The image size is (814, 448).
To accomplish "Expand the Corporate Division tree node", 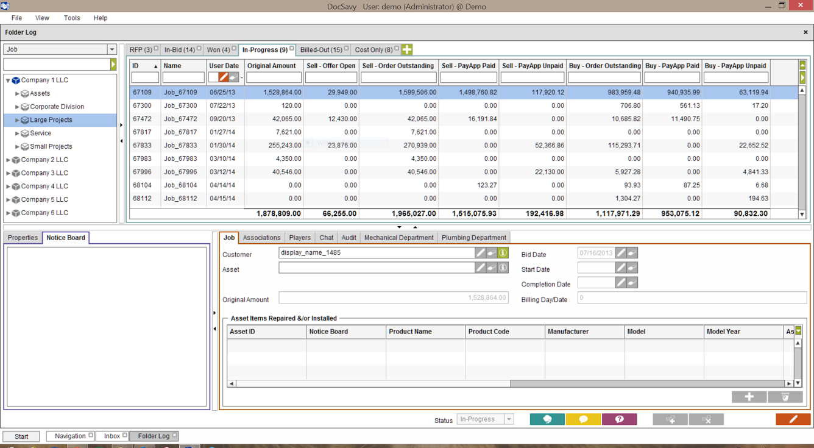I will [x=17, y=107].
